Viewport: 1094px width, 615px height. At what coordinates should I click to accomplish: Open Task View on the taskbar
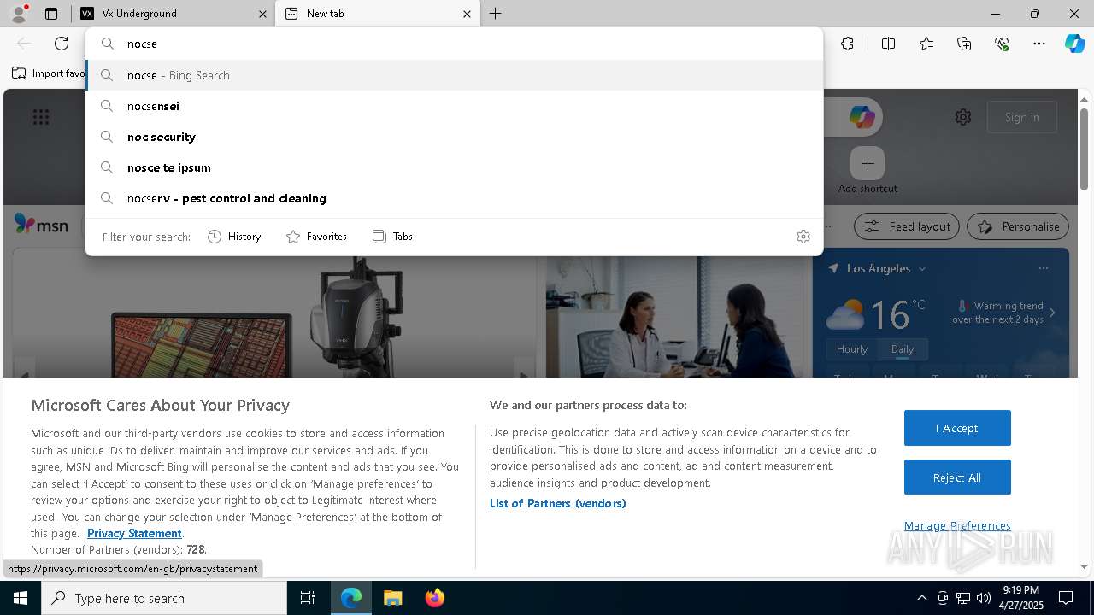point(308,598)
